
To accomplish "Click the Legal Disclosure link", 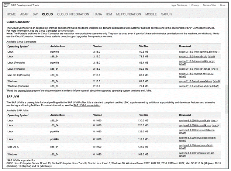I will [x=179, y=5].
